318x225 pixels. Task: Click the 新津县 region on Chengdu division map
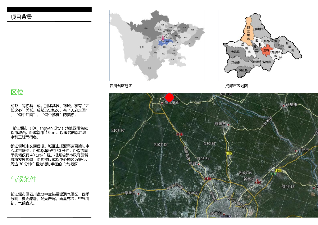pos(256,62)
